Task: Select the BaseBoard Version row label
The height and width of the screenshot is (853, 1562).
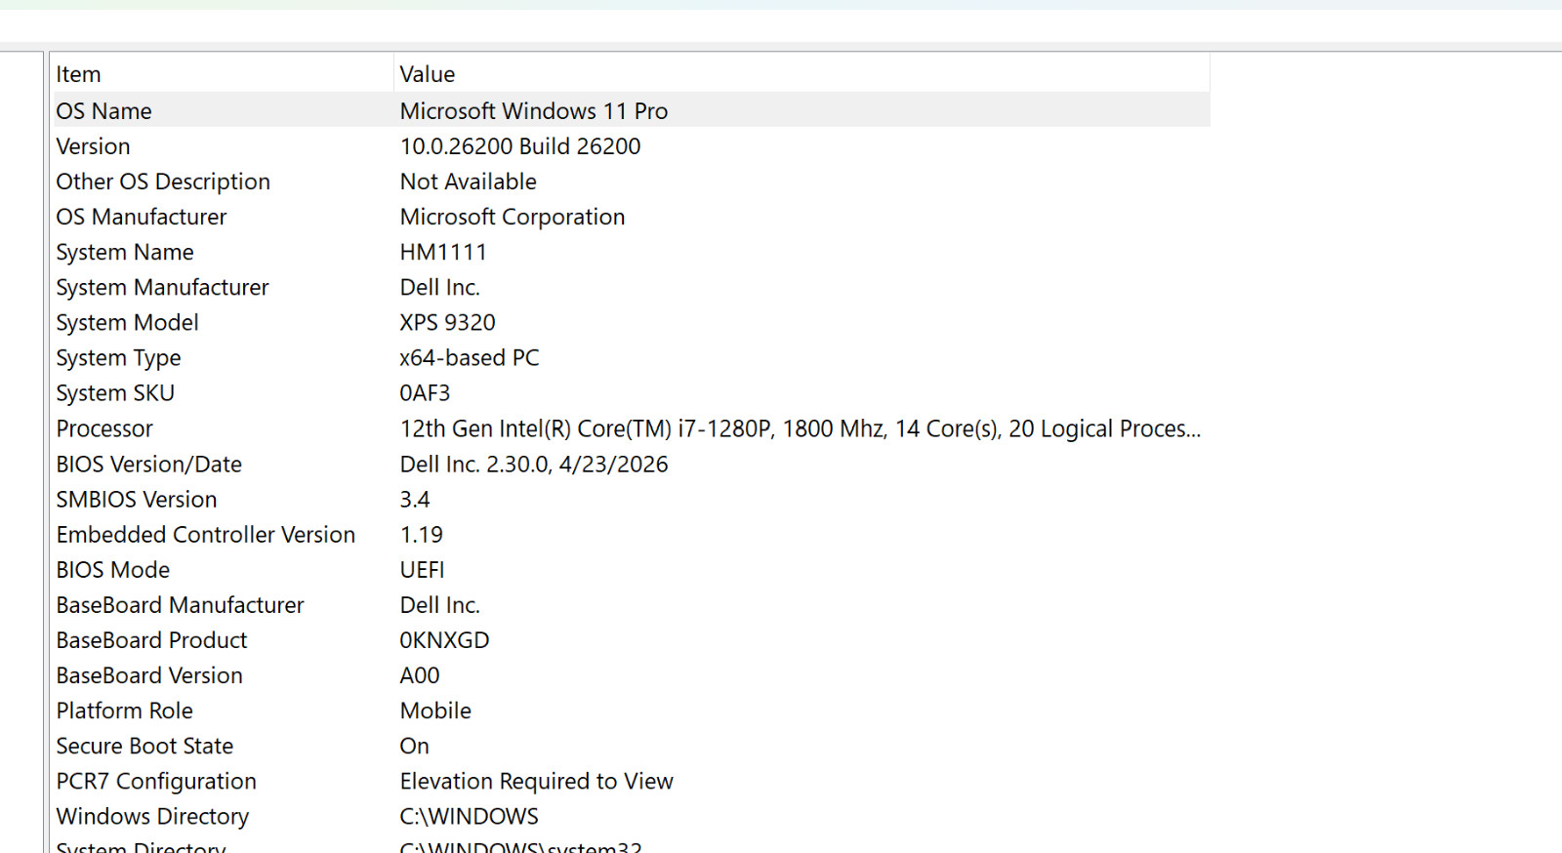Action: pyautogui.click(x=149, y=675)
